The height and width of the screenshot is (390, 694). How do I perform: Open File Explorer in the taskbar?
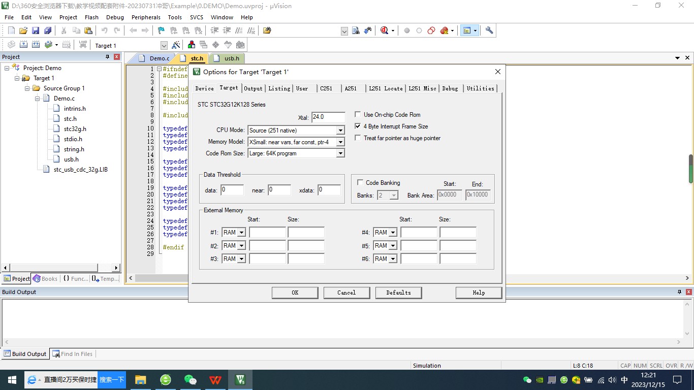[141, 379]
